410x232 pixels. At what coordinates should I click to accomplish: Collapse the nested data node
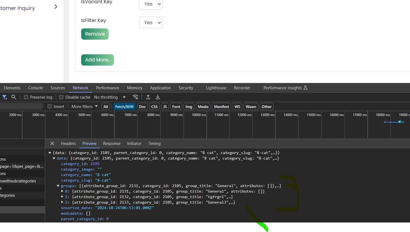[x=54, y=158]
